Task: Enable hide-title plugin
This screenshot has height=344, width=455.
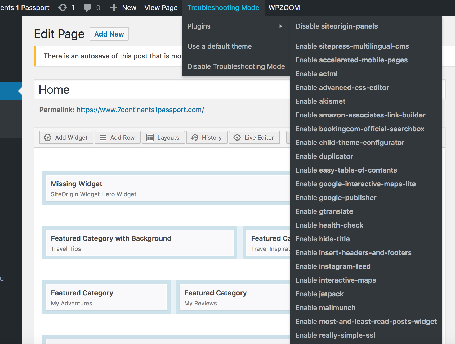Action: coord(323,239)
